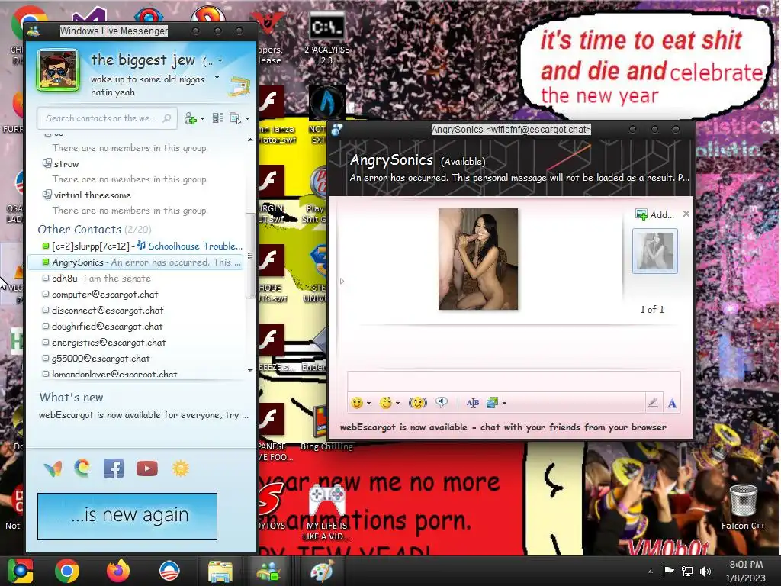Click the sun weather icon

coord(180,468)
